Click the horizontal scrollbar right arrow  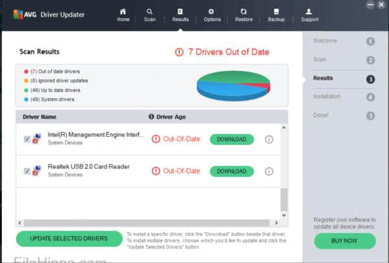277,223
